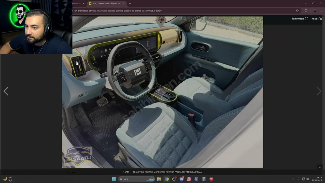325x183 pixels.
Task: Open the Windows Start menu
Action: tap(114, 179)
